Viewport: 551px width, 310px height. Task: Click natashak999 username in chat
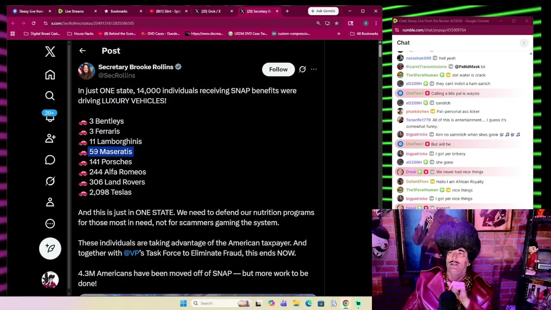[418, 58]
